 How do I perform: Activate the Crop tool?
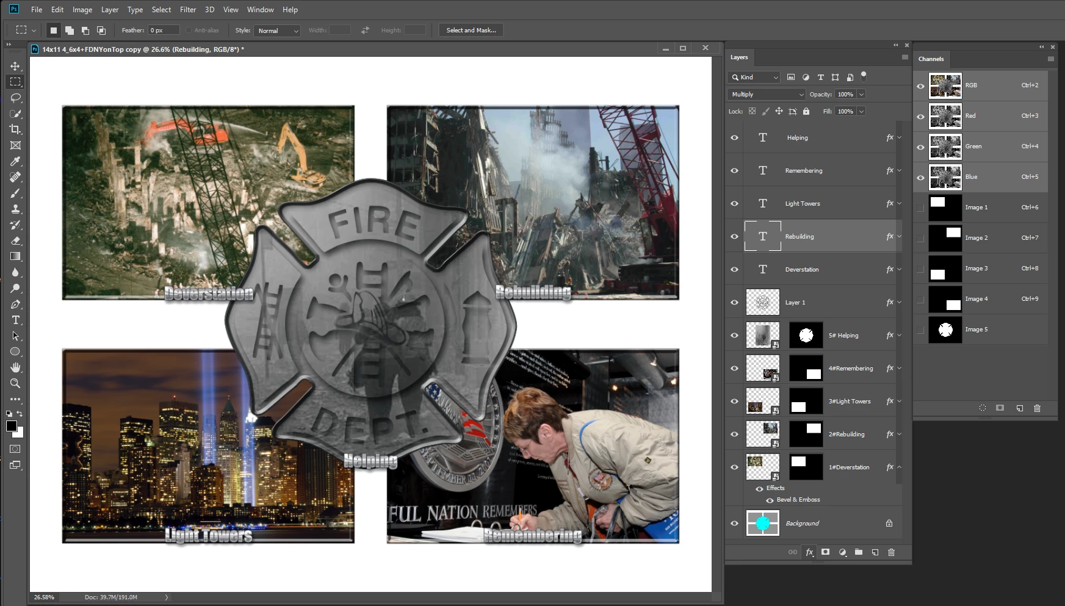click(x=15, y=129)
